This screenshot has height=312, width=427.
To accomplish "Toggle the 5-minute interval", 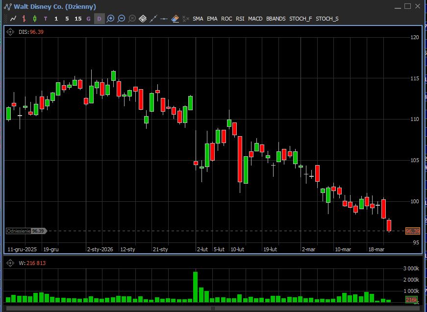I will (x=67, y=19).
